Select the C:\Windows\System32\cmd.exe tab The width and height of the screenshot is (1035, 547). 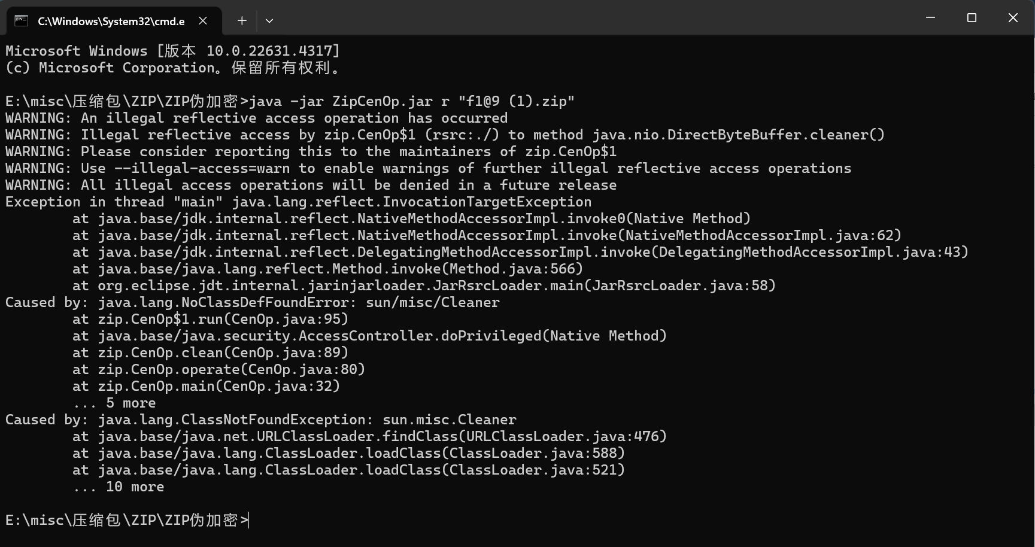coord(114,21)
